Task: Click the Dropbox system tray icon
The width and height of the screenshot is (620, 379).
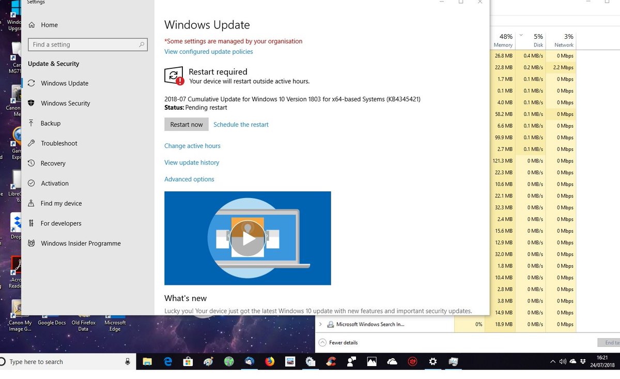Action: pyautogui.click(x=583, y=361)
